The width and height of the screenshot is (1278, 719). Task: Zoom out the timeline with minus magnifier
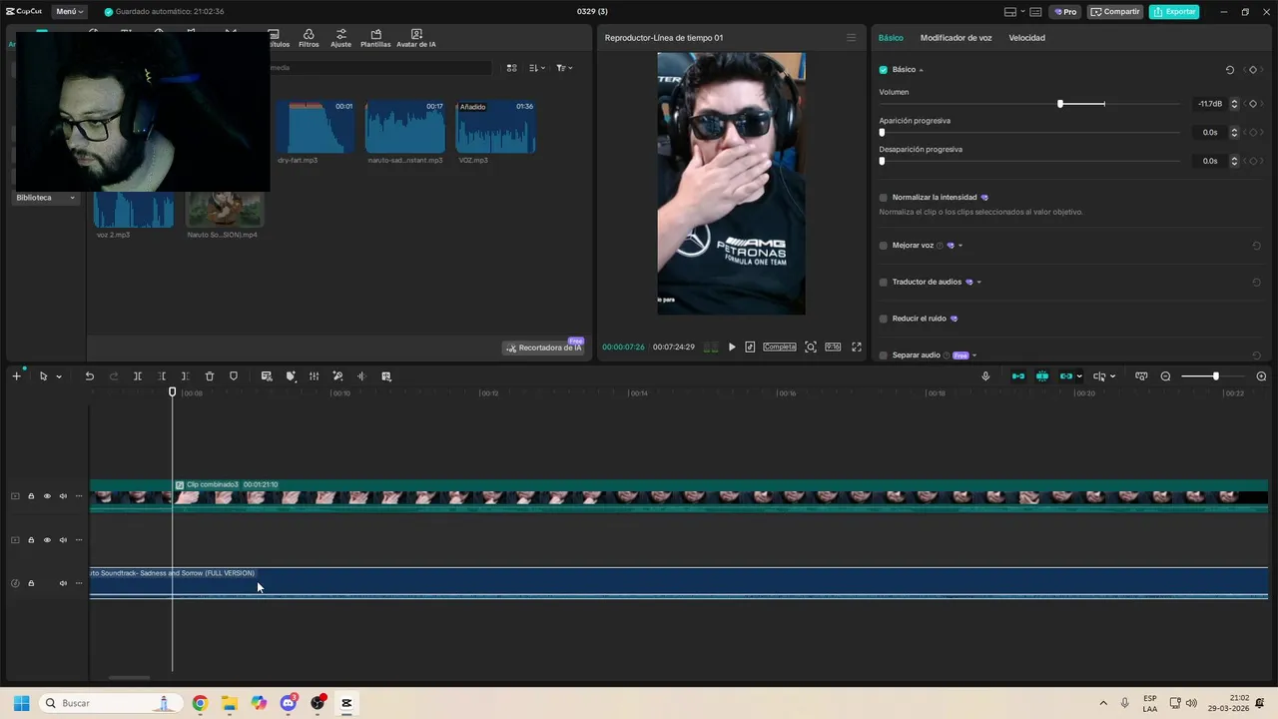pos(1165,376)
